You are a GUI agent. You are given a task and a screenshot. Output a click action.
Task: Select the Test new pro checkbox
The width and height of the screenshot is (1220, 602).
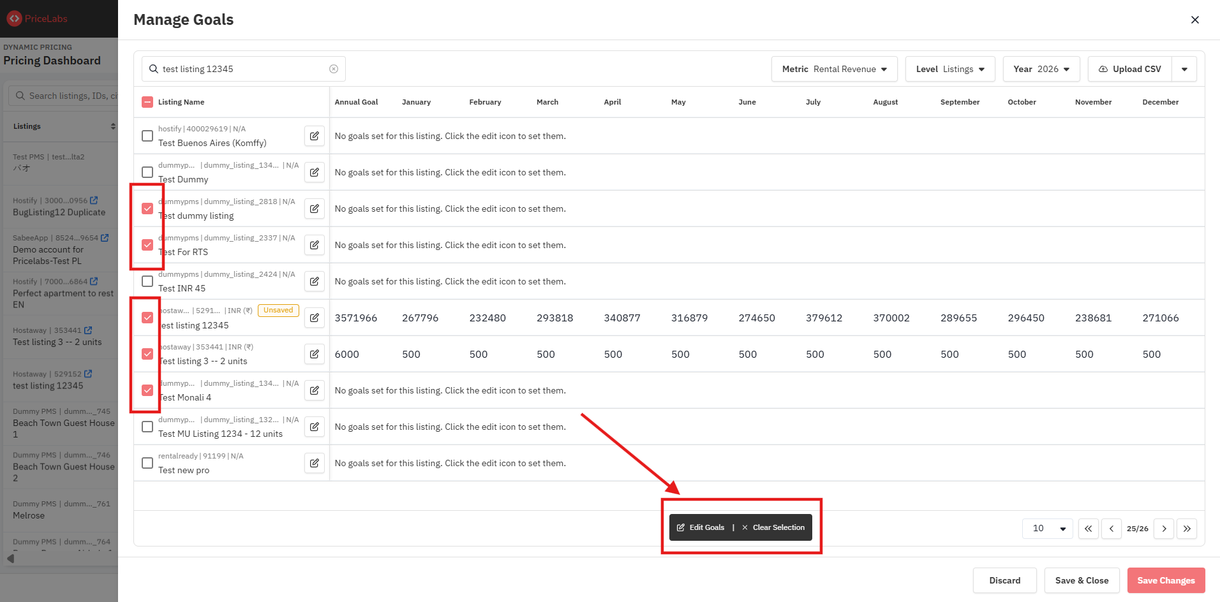click(x=147, y=463)
